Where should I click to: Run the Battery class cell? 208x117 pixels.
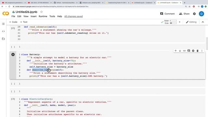pos(13,54)
